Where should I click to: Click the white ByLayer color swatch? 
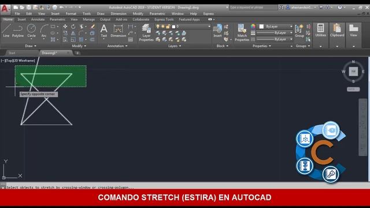(261, 27)
